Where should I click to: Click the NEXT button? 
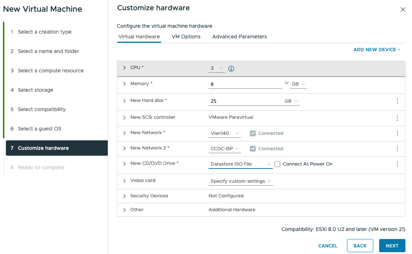392,246
